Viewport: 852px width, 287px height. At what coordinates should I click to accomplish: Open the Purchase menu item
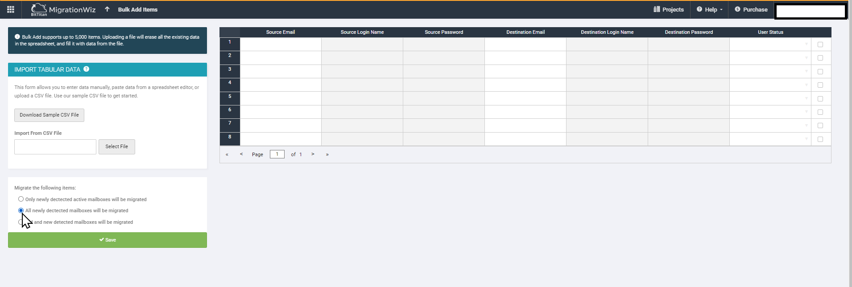coord(751,9)
